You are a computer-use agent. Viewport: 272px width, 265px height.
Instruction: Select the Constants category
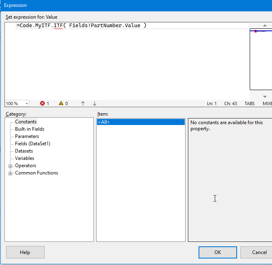(x=26, y=122)
